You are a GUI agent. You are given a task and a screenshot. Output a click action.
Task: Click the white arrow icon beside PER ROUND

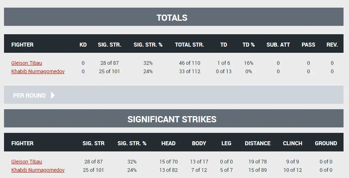click(53, 95)
